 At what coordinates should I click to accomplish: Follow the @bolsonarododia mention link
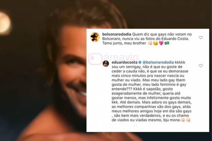(158, 62)
